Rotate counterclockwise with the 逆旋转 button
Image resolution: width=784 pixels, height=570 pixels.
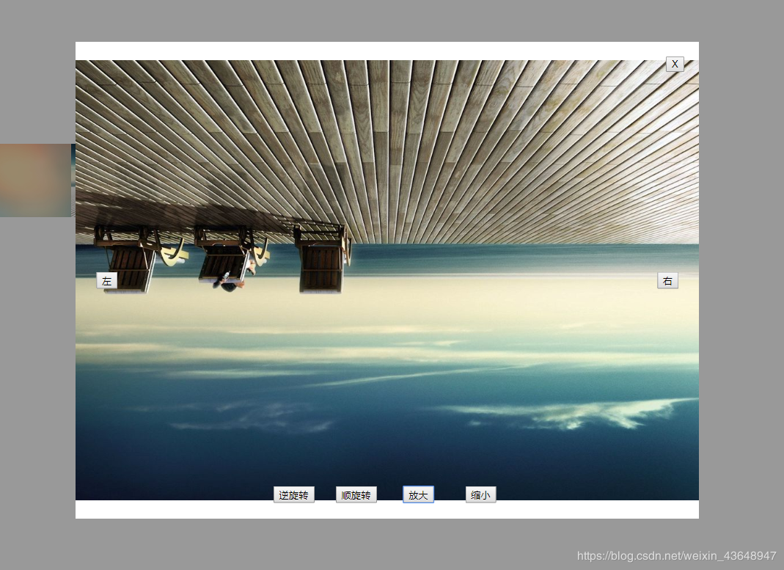(294, 494)
